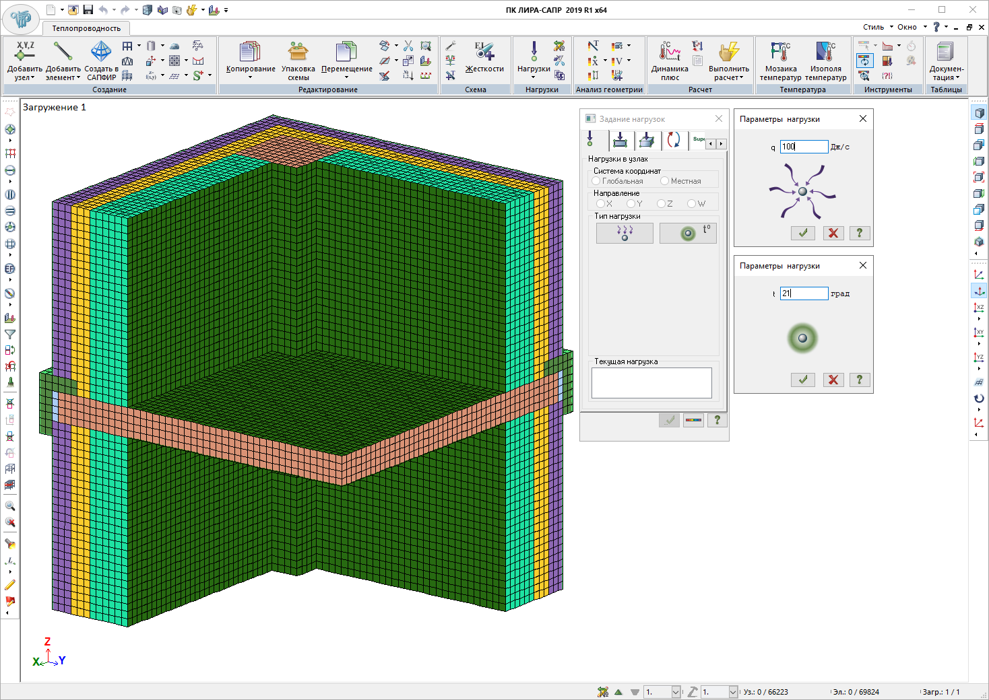Viewport: 989px width, 700px height.
Task: Click the q value input field
Action: pos(804,147)
